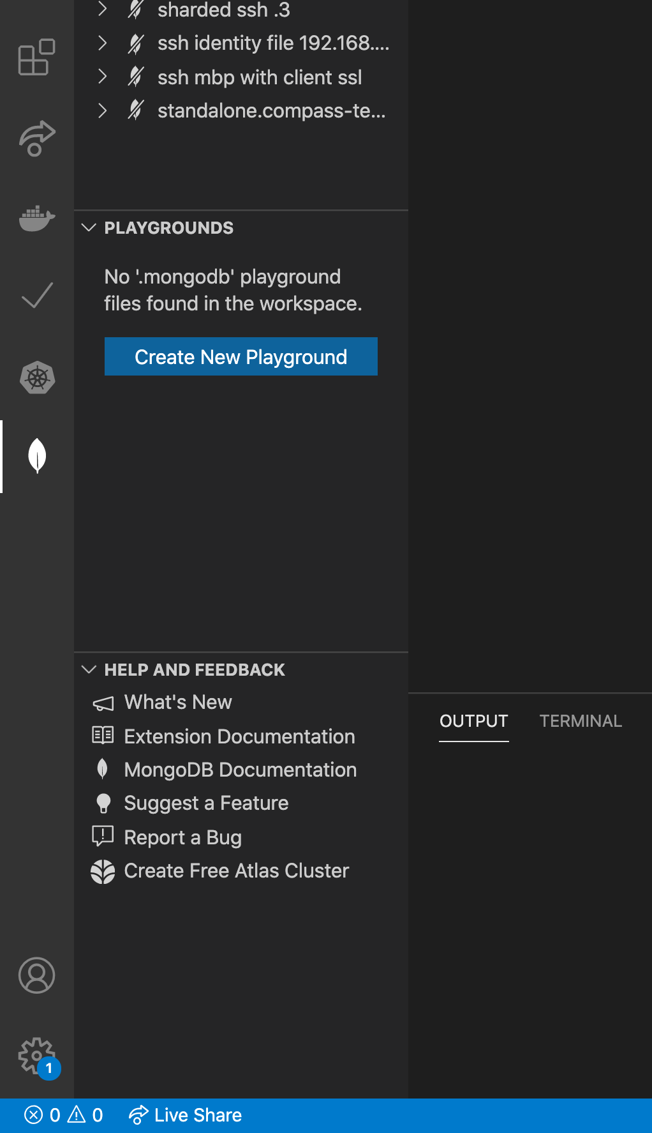The image size is (652, 1133).
Task: Open the Live Share activity bar icon
Action: click(x=36, y=138)
